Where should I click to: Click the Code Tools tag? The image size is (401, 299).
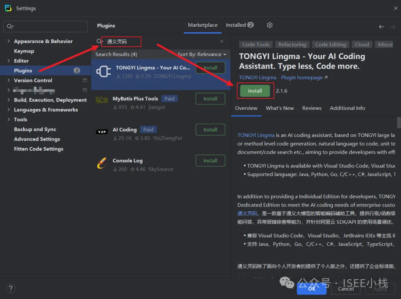(x=256, y=45)
